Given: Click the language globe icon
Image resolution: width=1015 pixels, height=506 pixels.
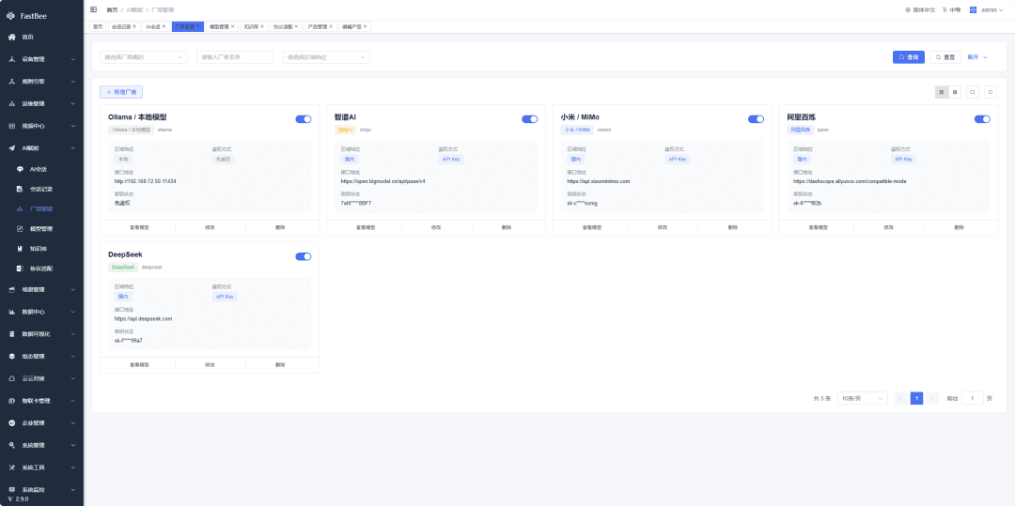Looking at the screenshot, I should pyautogui.click(x=908, y=9).
